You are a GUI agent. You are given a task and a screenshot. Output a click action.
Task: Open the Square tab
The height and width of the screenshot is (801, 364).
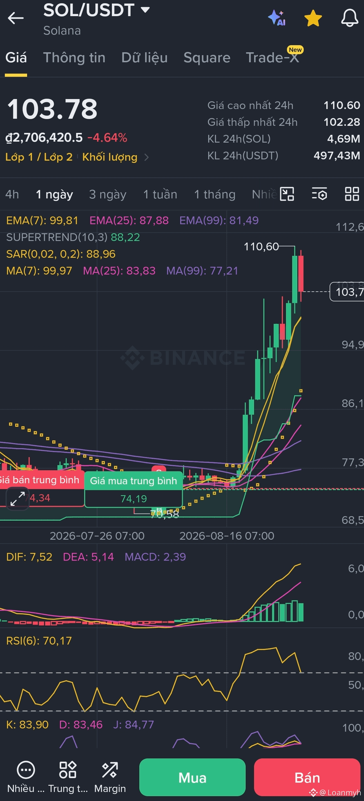pyautogui.click(x=207, y=58)
